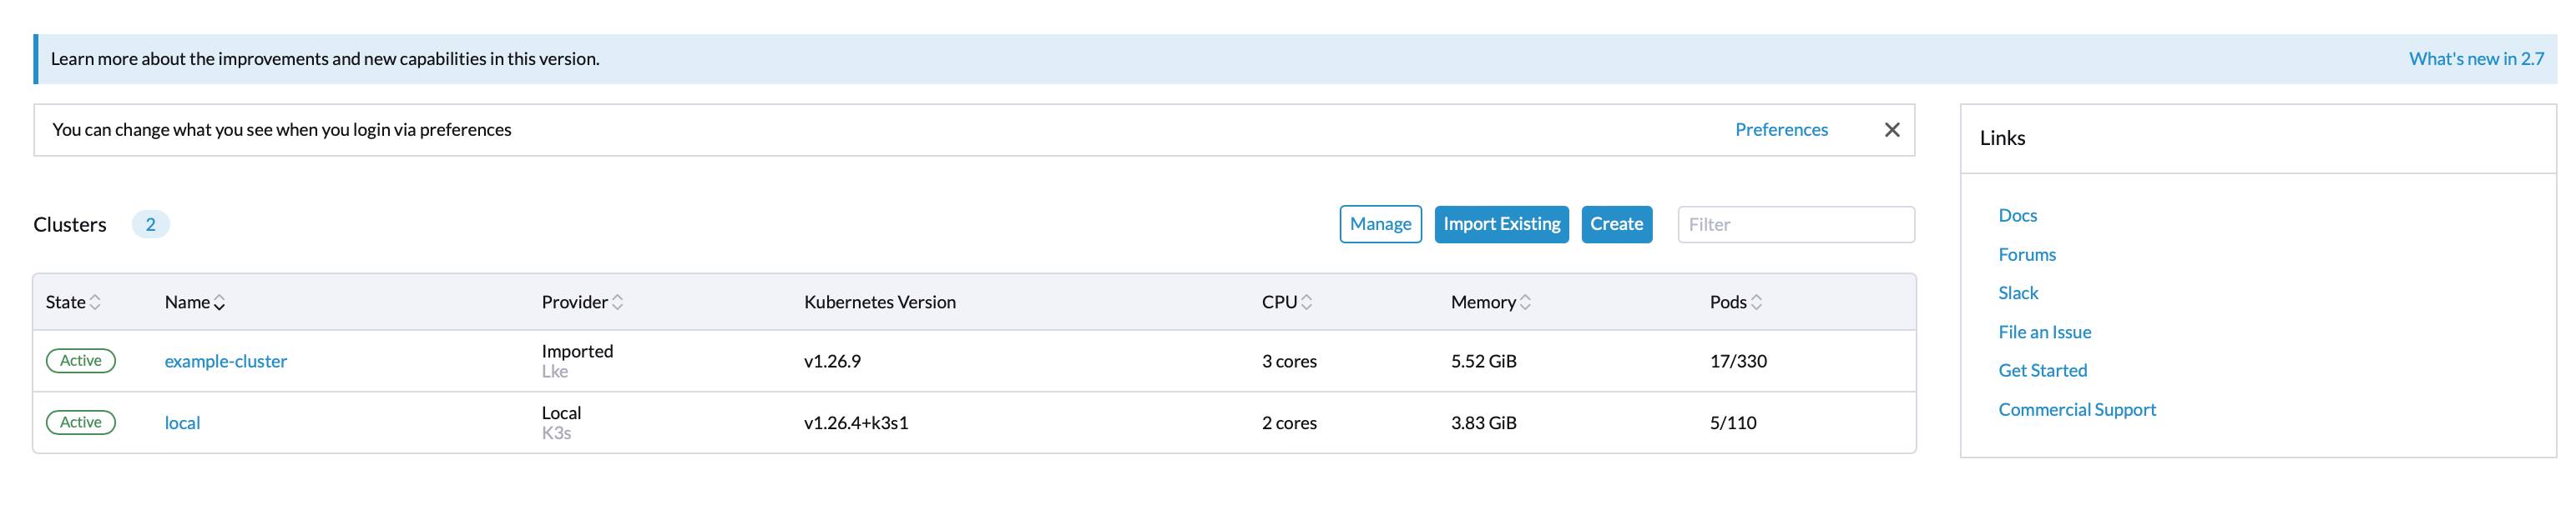The image size is (2576, 515).
Task: Click File an Issue link
Action: coord(2044,332)
